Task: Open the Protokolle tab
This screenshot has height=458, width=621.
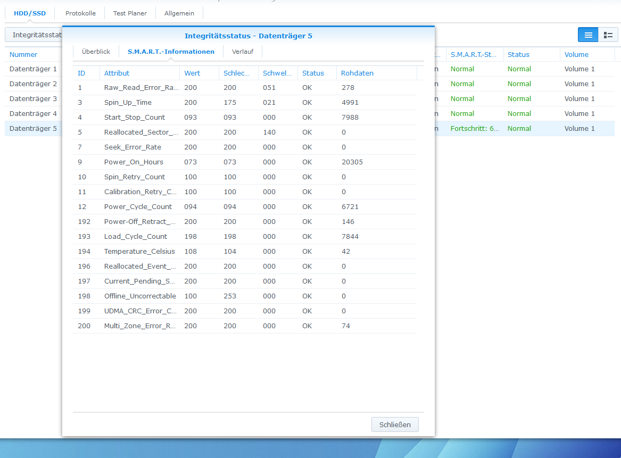Action: pos(80,13)
